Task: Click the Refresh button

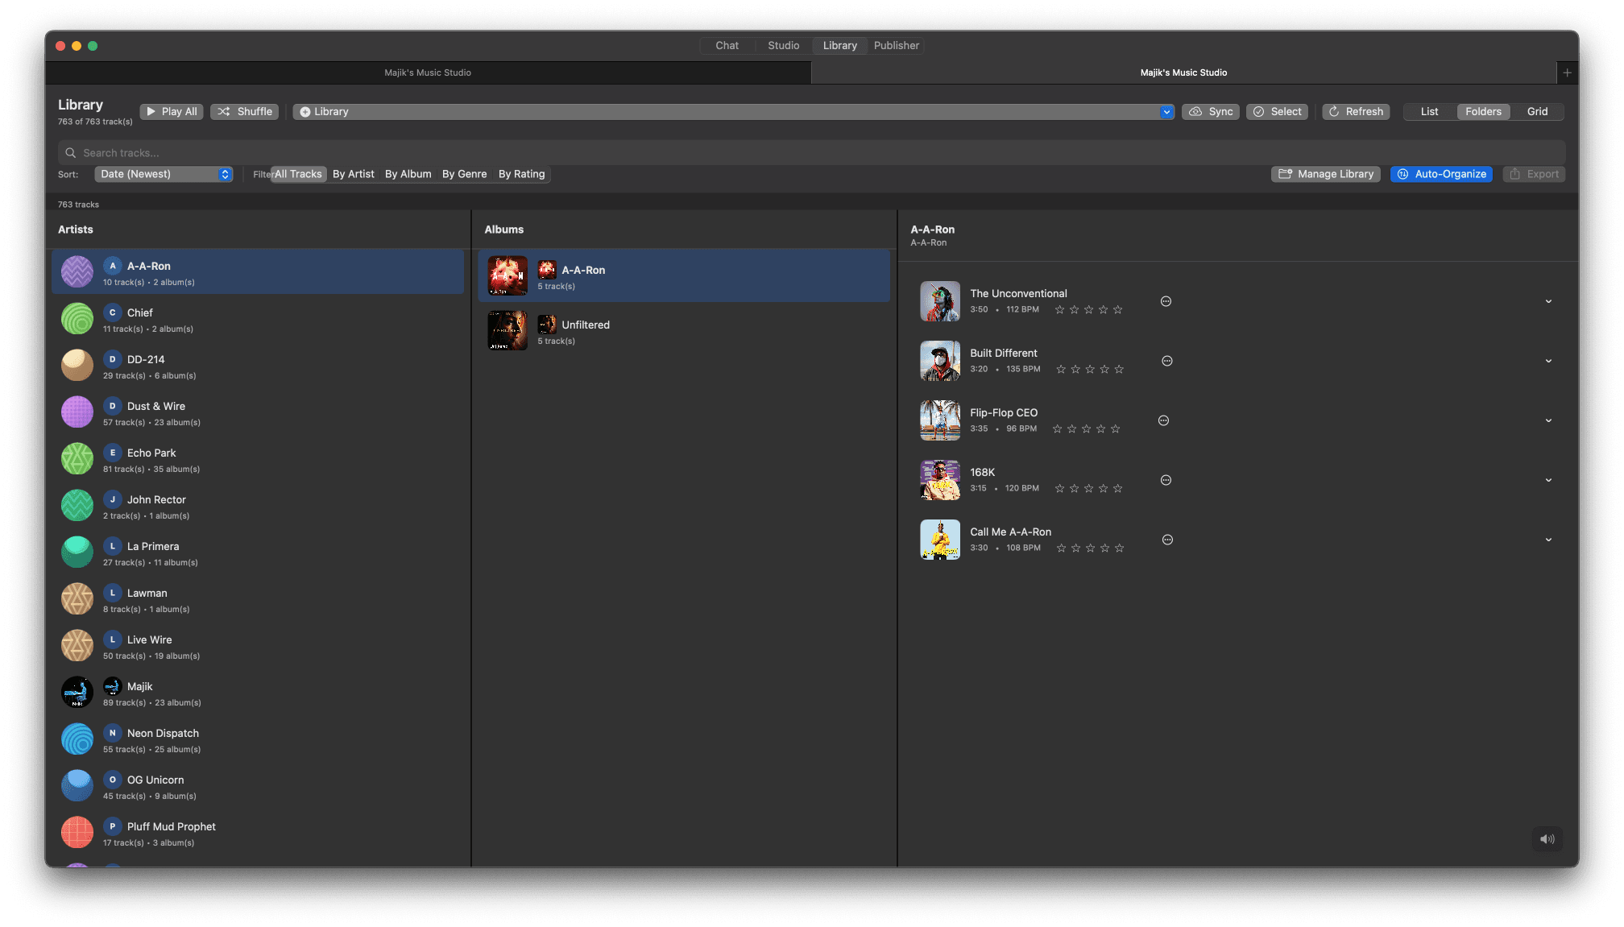Action: click(x=1356, y=112)
